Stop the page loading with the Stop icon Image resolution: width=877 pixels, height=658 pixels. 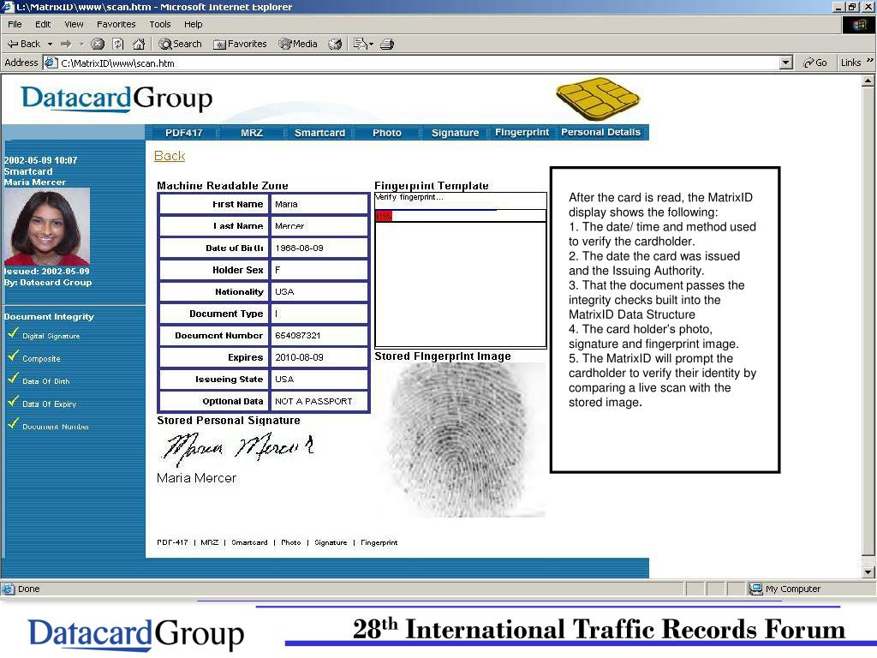click(x=98, y=44)
